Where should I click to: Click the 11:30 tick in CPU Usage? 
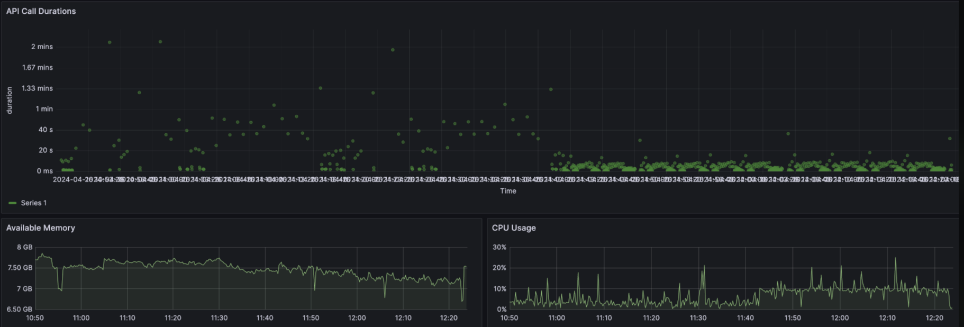698,318
